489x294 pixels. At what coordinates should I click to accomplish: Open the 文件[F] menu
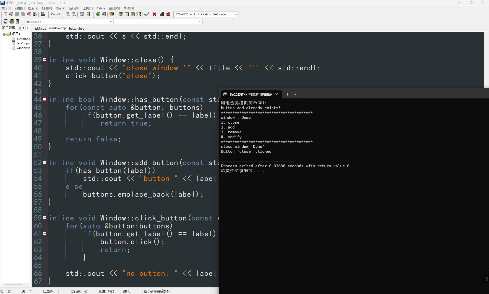coord(6,8)
